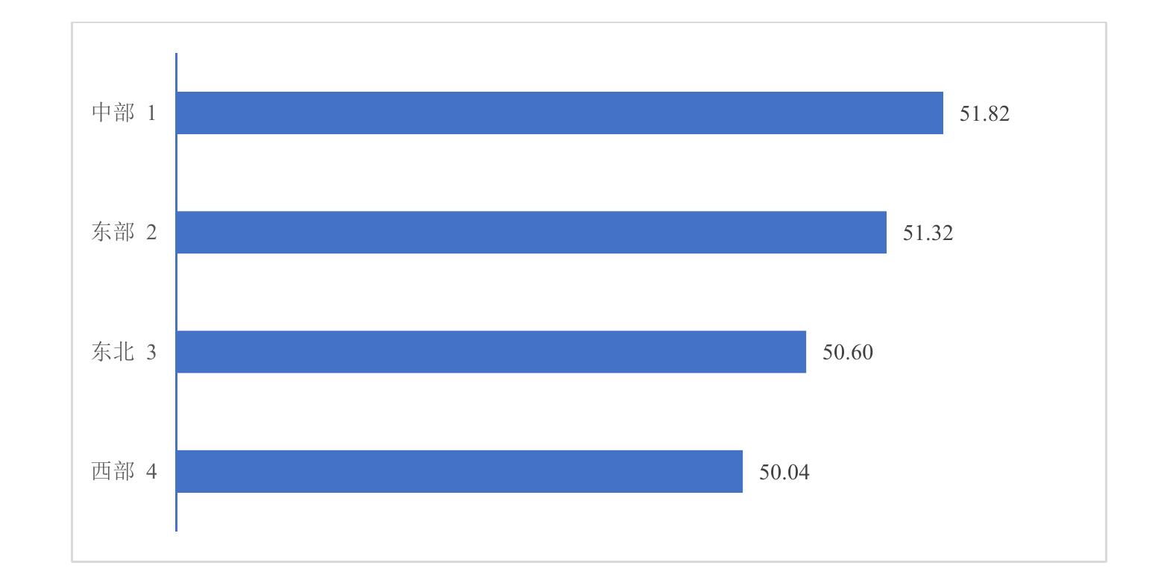The height and width of the screenshot is (583, 1167).
Task: Click the 50.60 data label
Action: click(847, 353)
